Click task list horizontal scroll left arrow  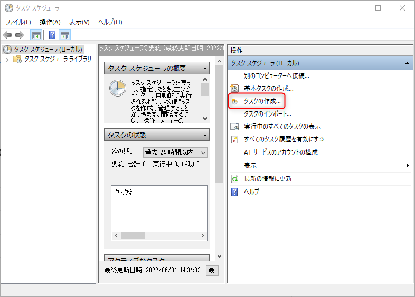116,236
